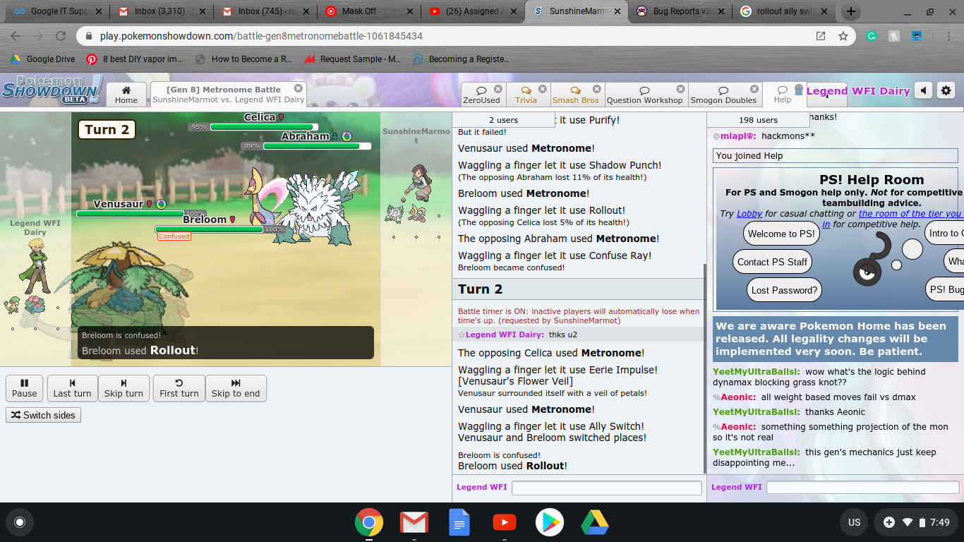This screenshot has height=542, width=964.
Task: Open the Lobby link
Action: tap(749, 214)
